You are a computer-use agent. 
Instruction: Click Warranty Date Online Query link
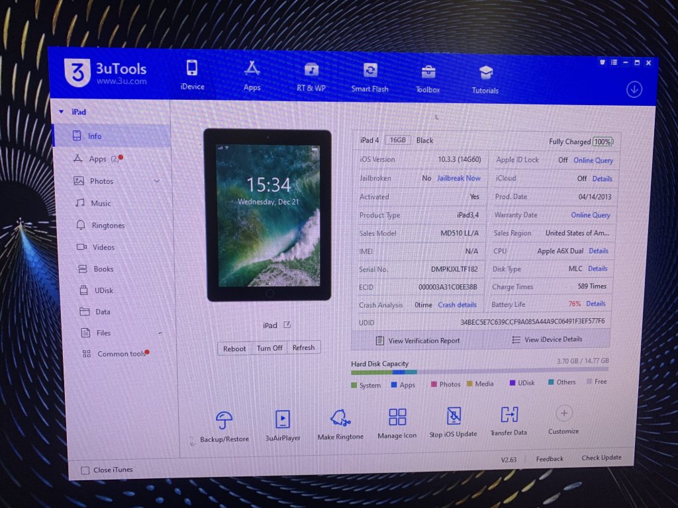point(590,215)
